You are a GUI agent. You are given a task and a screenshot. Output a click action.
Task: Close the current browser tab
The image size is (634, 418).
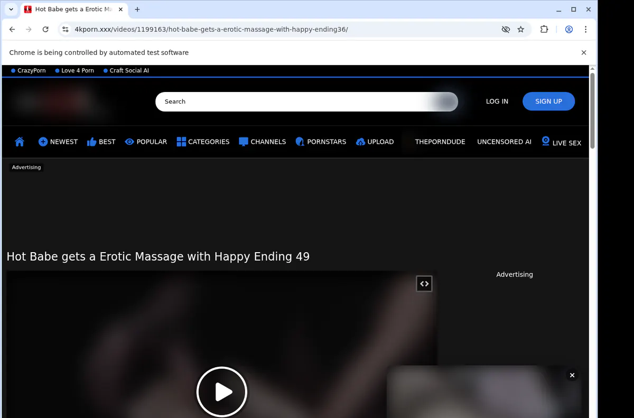120,10
